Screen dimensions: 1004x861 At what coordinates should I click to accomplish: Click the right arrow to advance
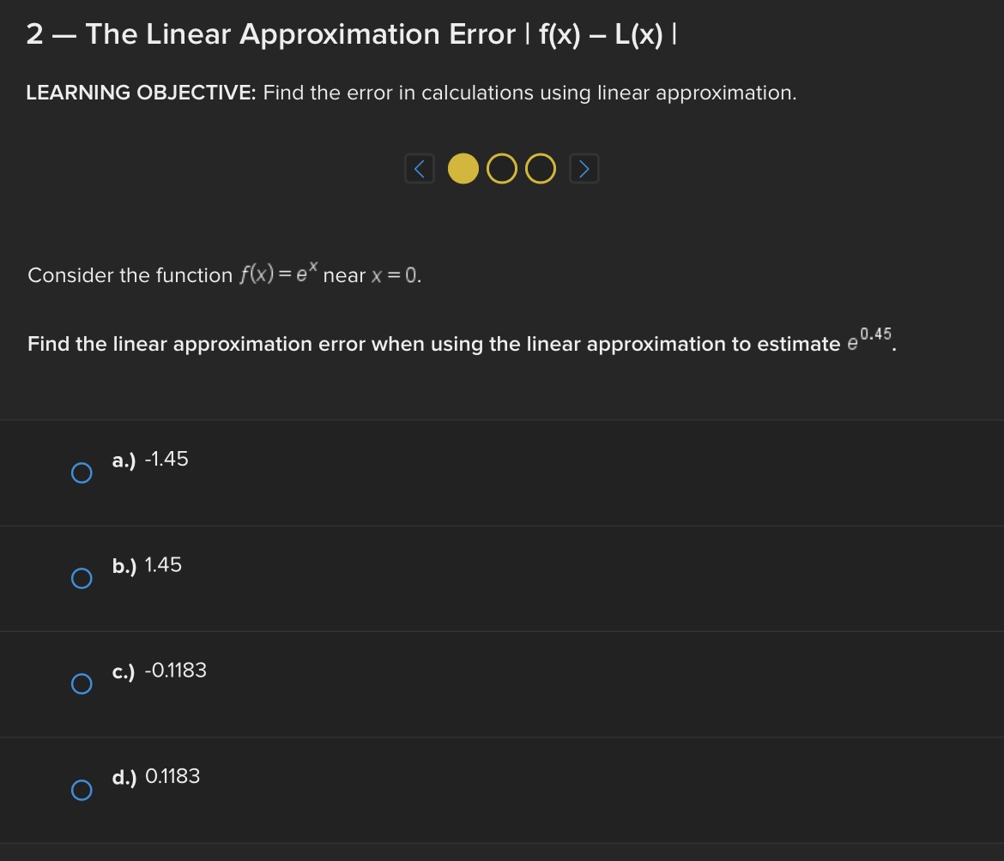point(584,168)
